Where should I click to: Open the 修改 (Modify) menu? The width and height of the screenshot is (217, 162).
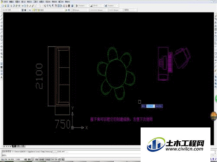[x=54, y=2]
